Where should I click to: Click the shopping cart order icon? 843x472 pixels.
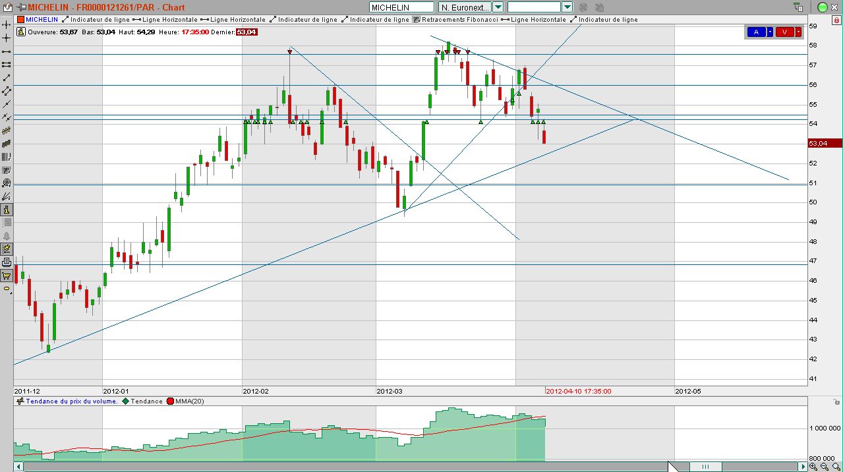click(7, 276)
